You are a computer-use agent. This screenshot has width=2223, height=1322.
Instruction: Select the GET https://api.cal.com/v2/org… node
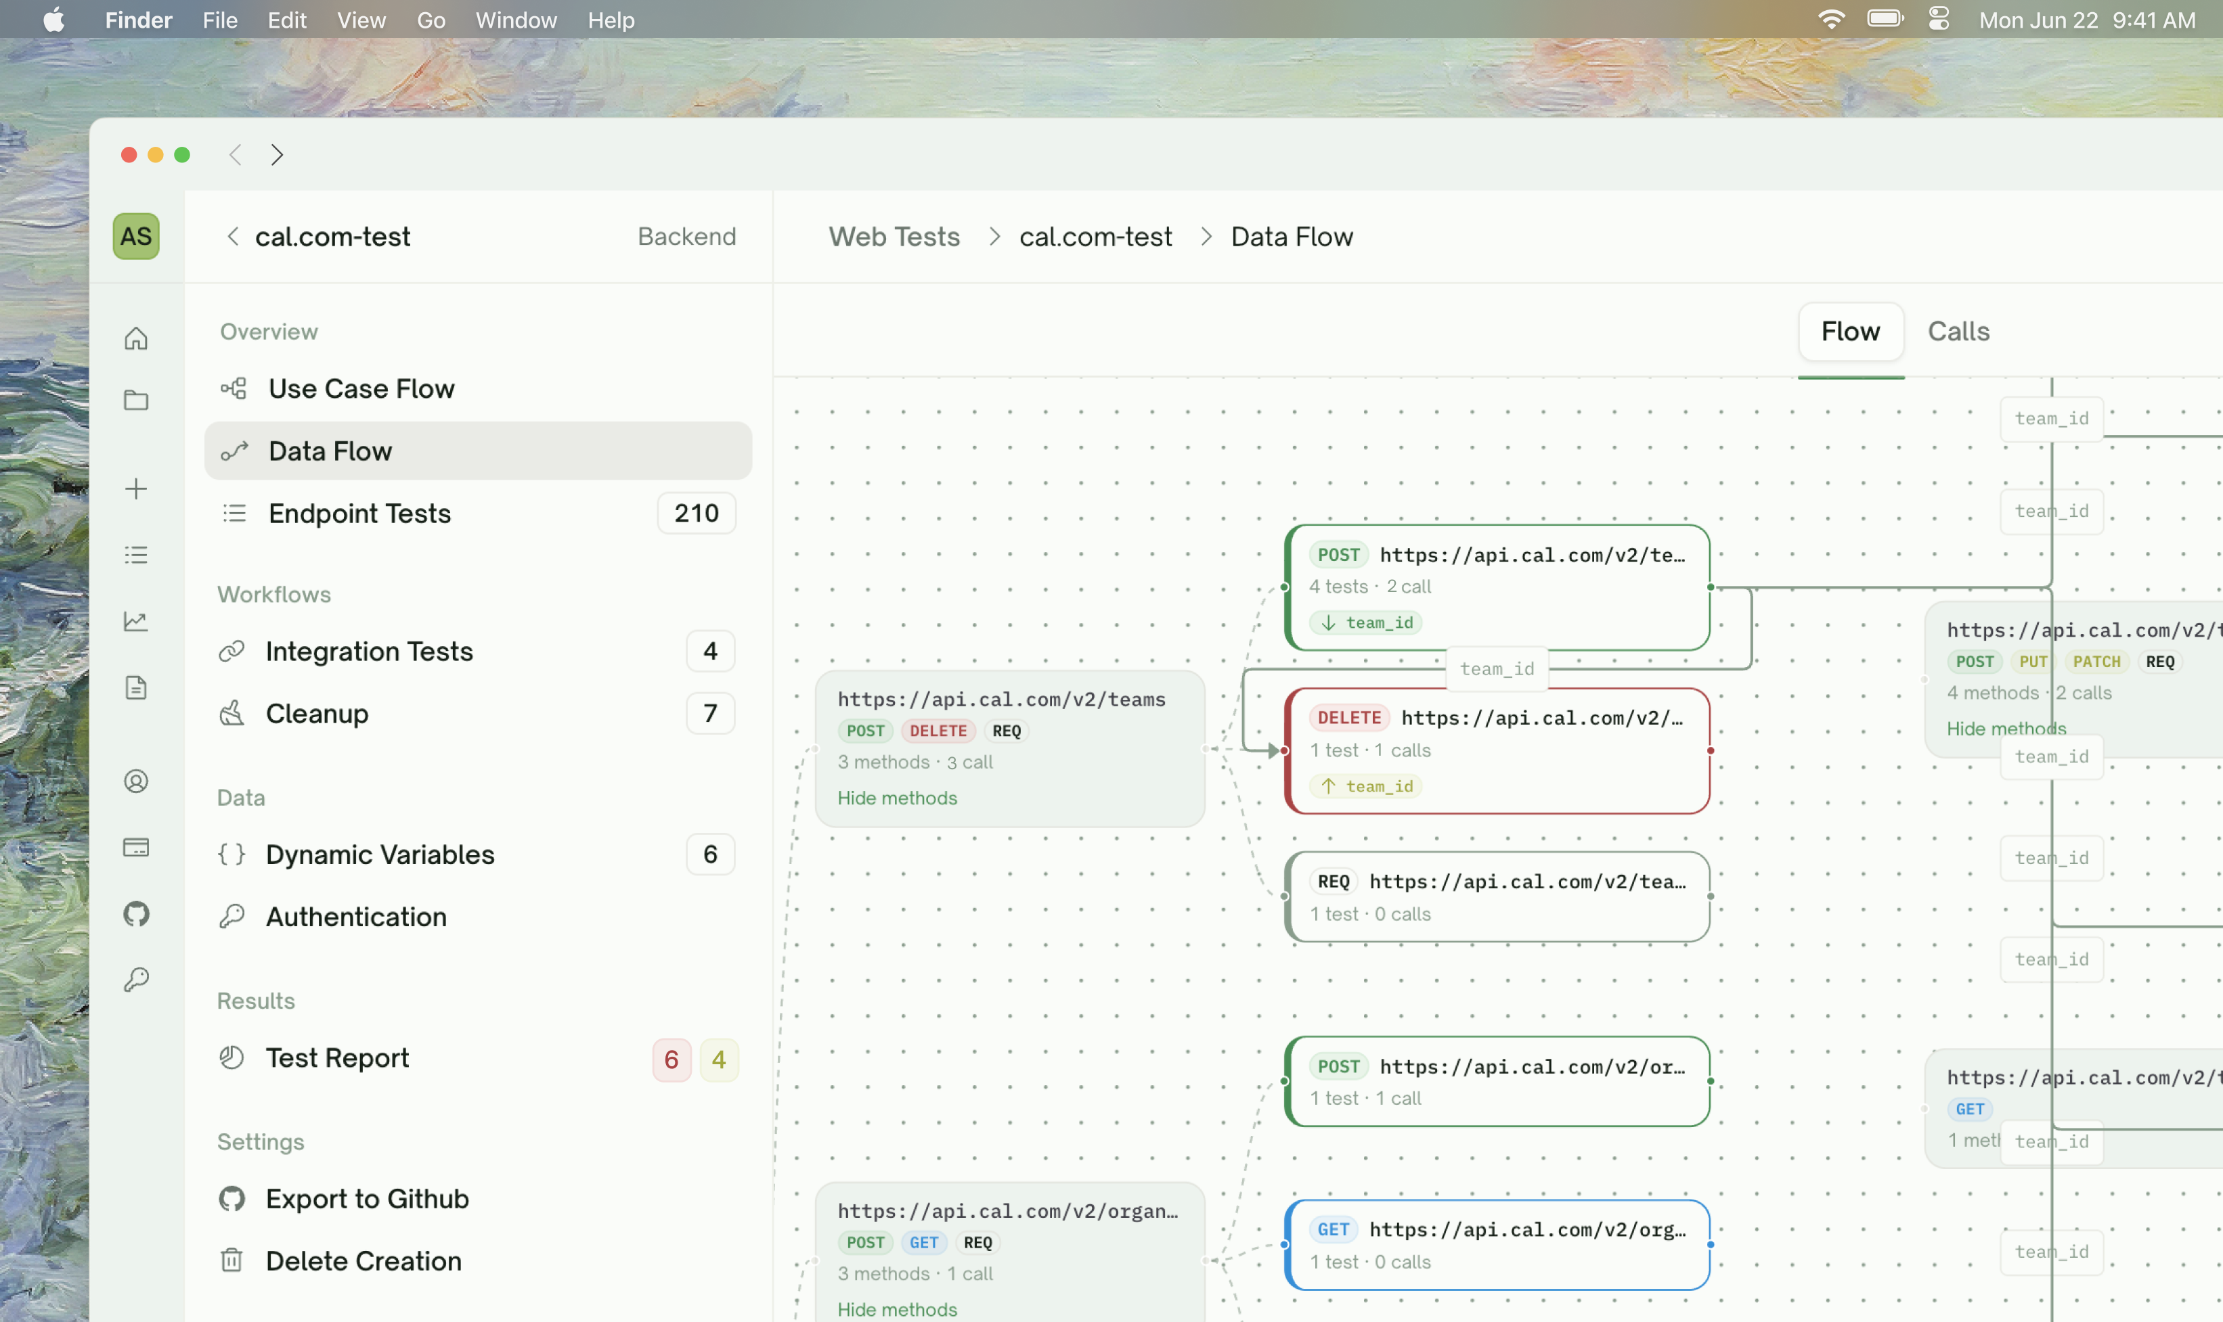1497,1244
